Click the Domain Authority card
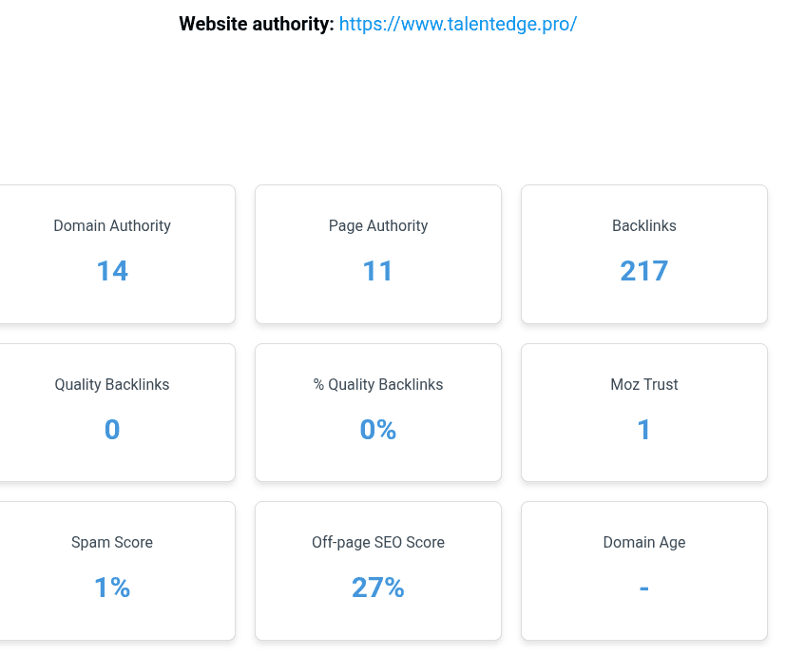 tap(116, 254)
